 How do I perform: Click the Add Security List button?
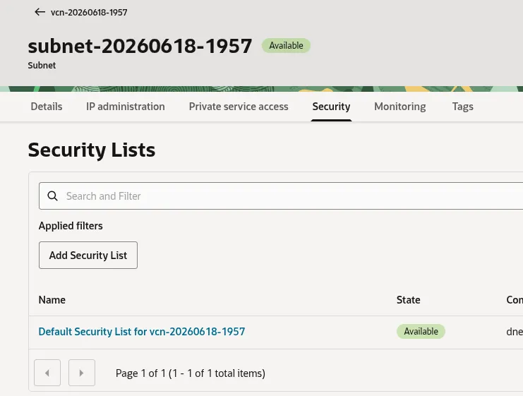coord(88,256)
